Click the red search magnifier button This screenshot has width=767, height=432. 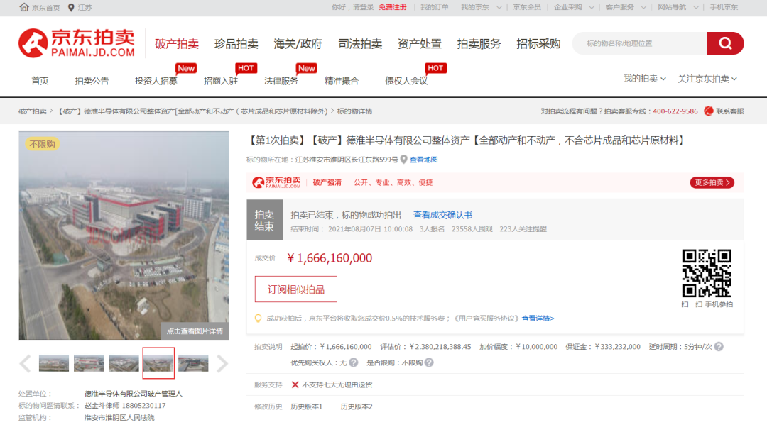[x=725, y=43]
